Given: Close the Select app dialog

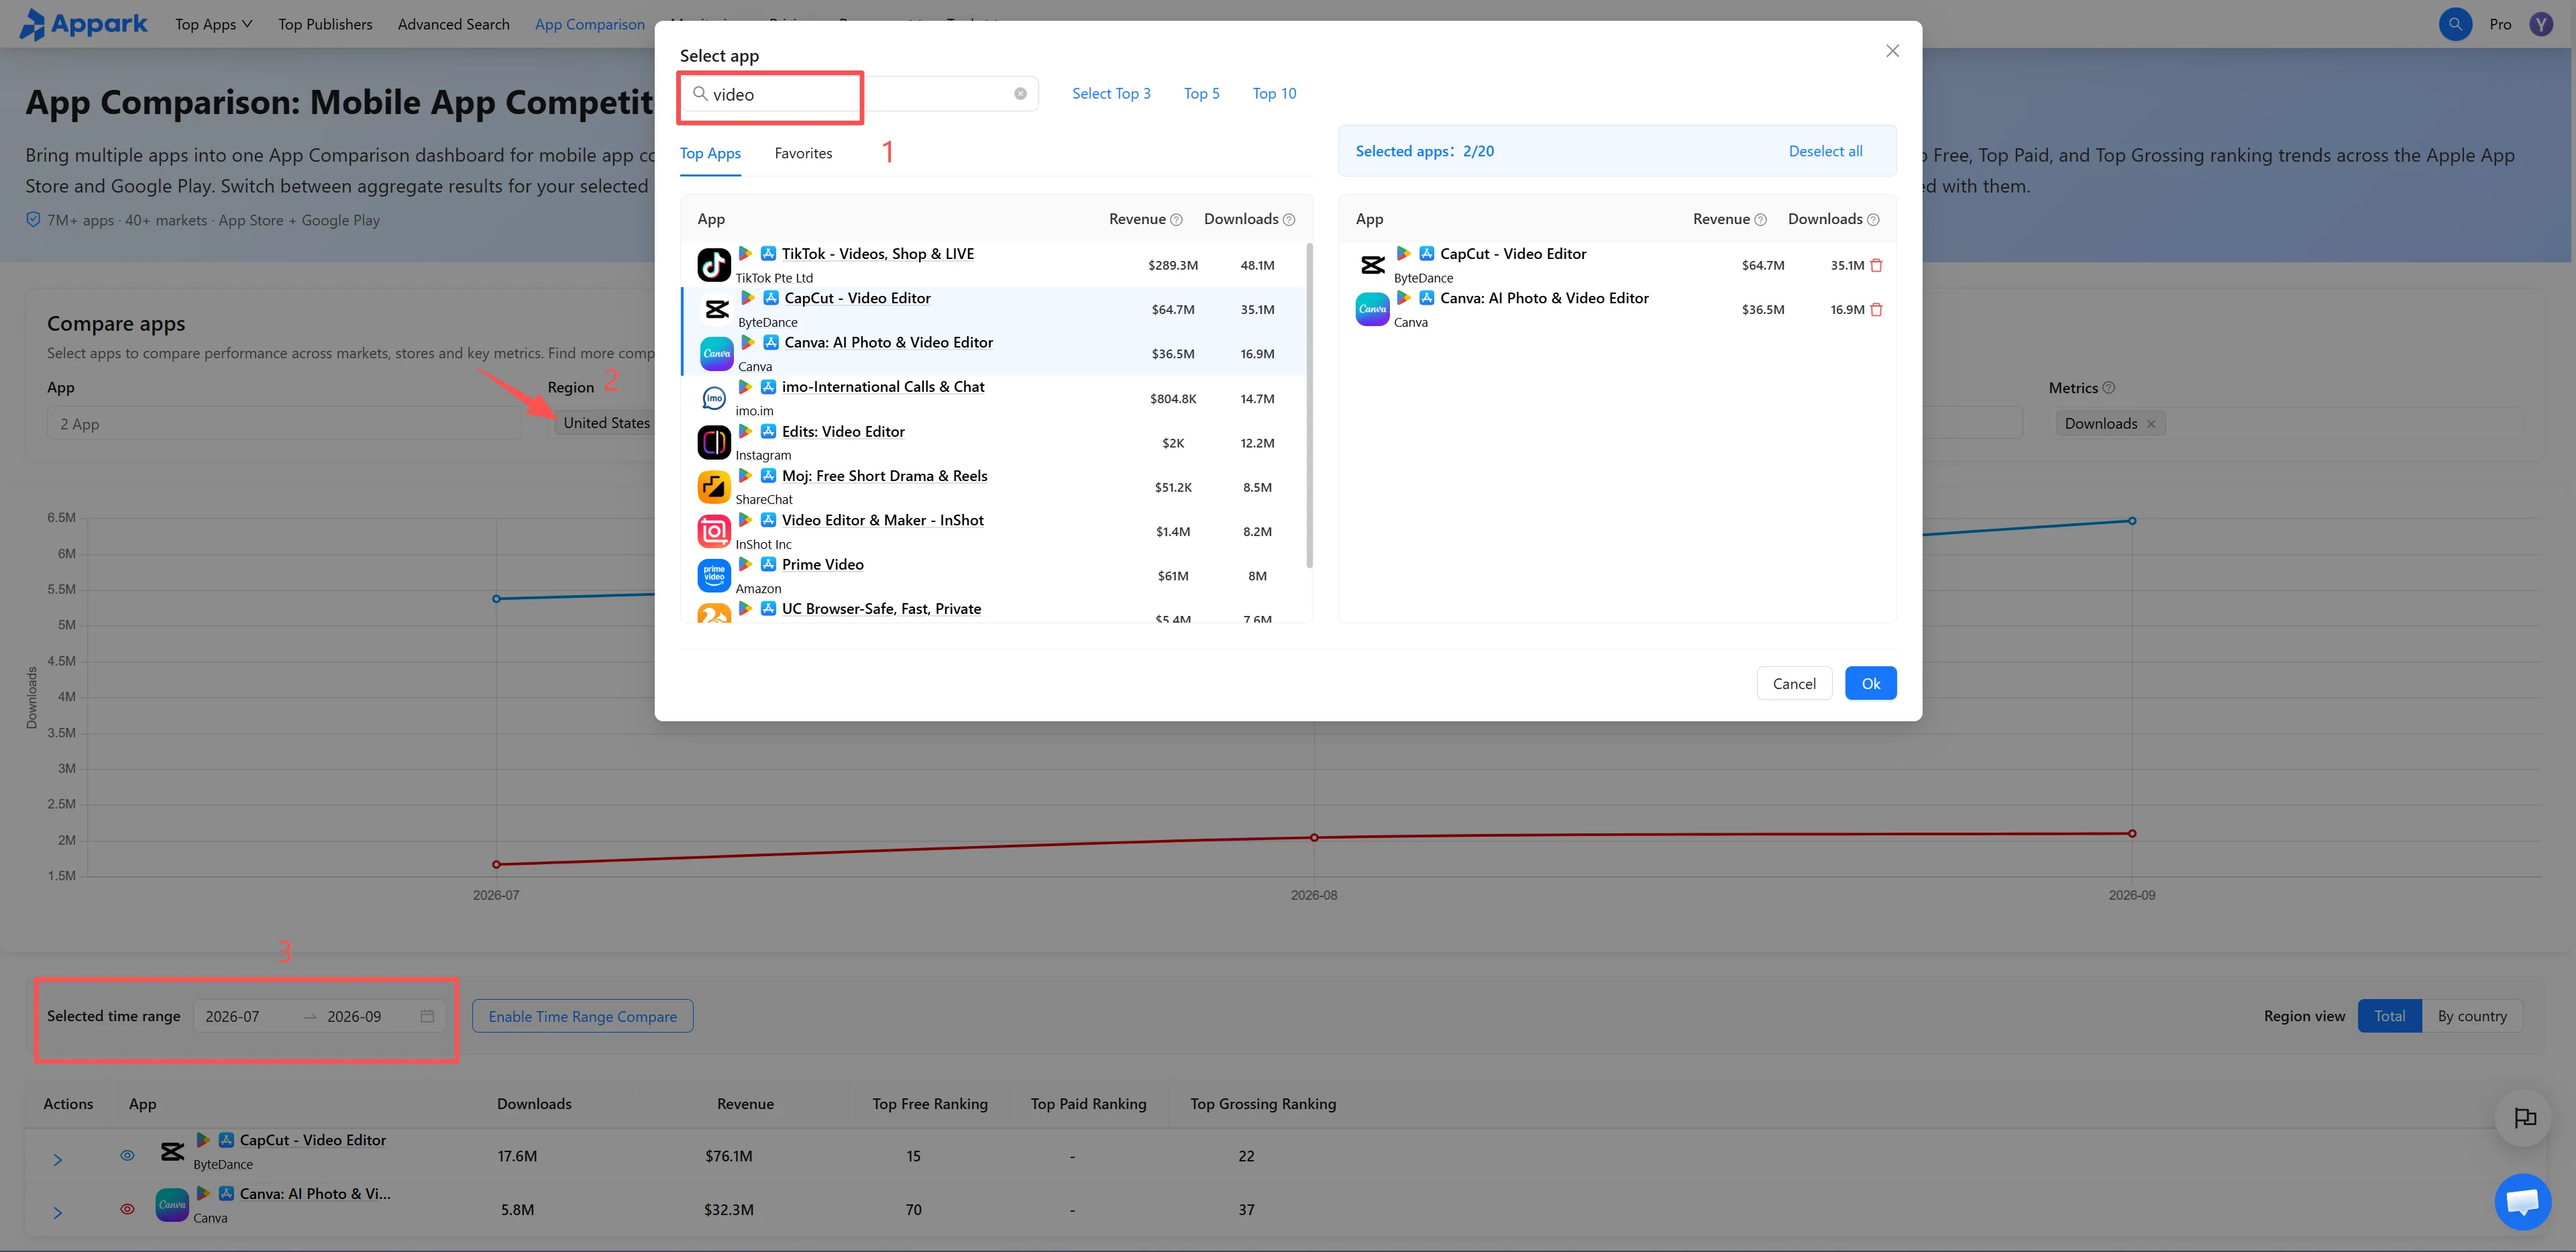Looking at the screenshot, I should coord(1892,51).
